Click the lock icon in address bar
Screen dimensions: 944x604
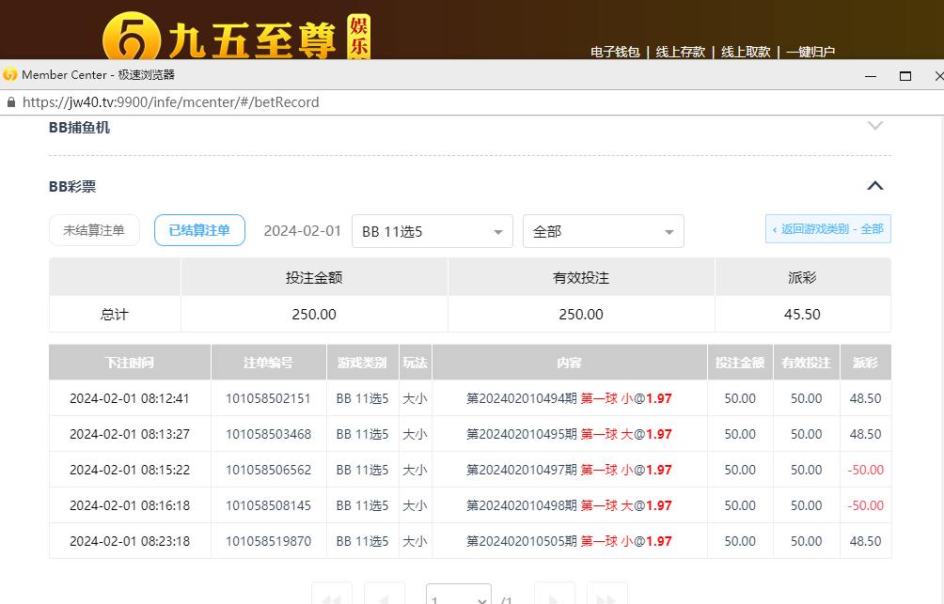click(11, 102)
